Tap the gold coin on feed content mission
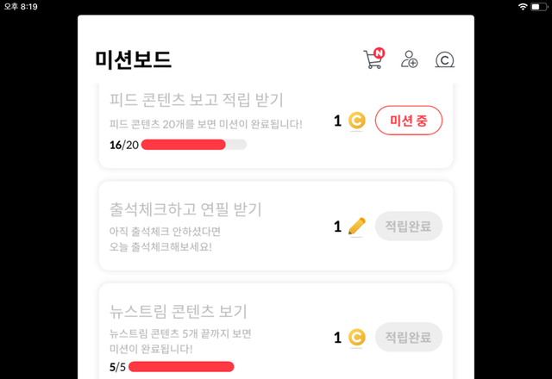The width and height of the screenshot is (552, 379). tap(357, 121)
